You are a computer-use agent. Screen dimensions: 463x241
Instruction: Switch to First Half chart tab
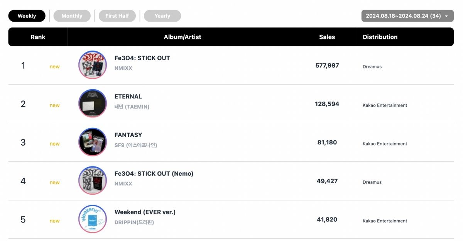[117, 16]
